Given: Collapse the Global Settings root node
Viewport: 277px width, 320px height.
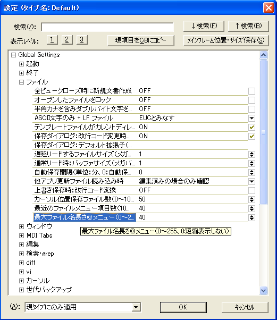Looking at the screenshot, I should click(x=13, y=55).
